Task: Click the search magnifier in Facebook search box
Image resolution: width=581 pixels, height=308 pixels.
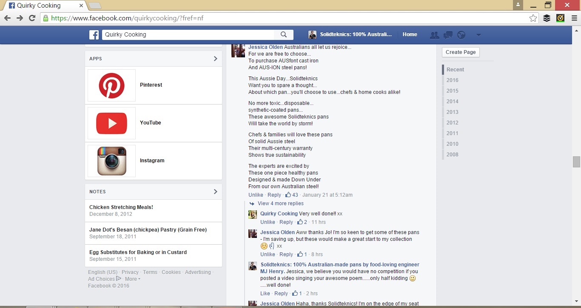Action: pyautogui.click(x=284, y=35)
